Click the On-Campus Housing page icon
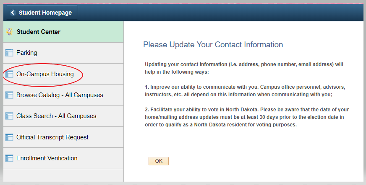Screen dimensions: 366x185 click(9, 74)
